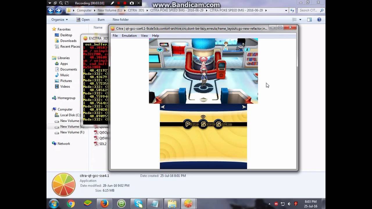Switch to Firefox on the taskbar

104,204
